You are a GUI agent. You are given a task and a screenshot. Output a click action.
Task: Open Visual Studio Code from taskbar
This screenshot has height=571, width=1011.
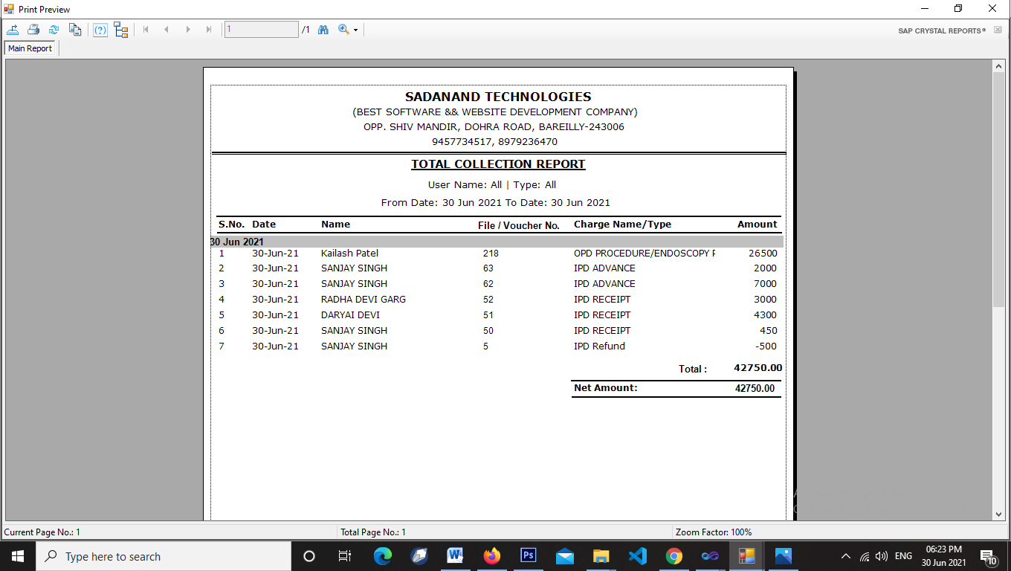click(638, 556)
